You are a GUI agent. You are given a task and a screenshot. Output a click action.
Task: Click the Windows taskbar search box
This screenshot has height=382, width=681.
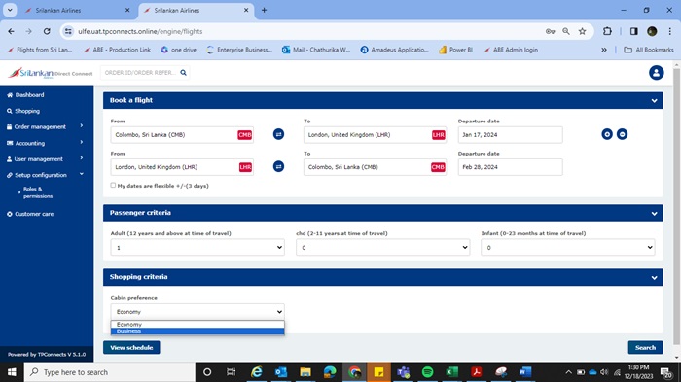pyautogui.click(x=109, y=372)
